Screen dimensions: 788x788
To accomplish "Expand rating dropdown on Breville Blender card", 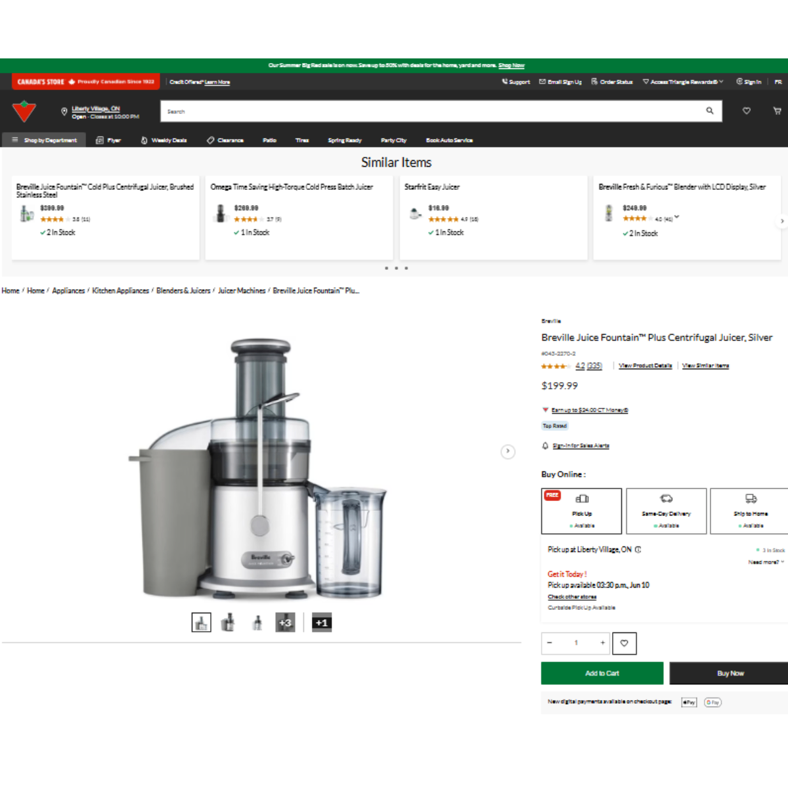I will tap(676, 217).
